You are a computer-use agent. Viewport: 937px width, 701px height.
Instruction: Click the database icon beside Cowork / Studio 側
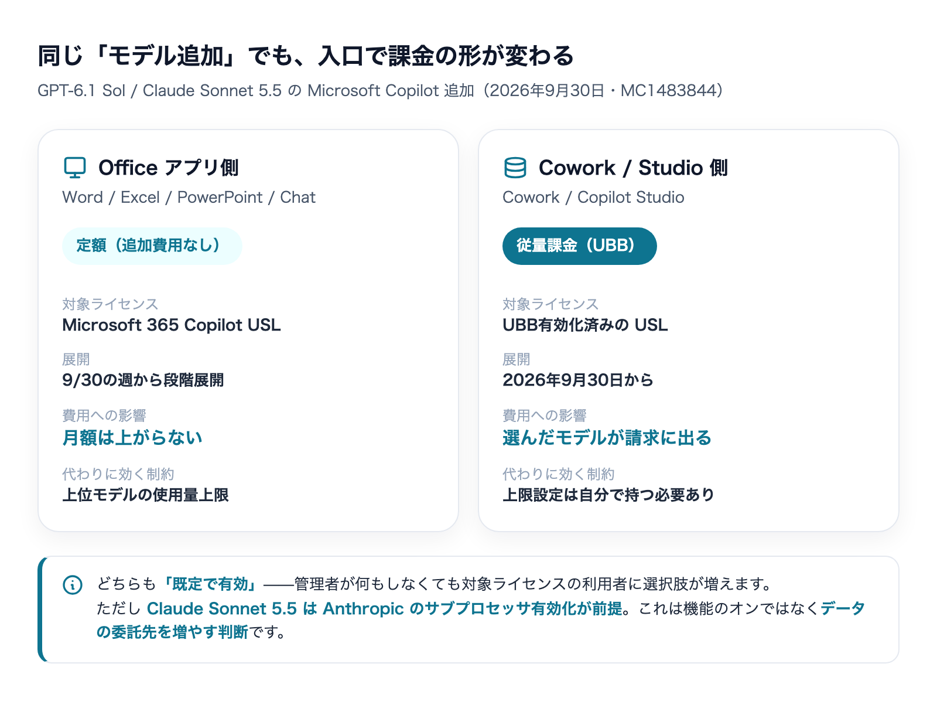tap(515, 168)
